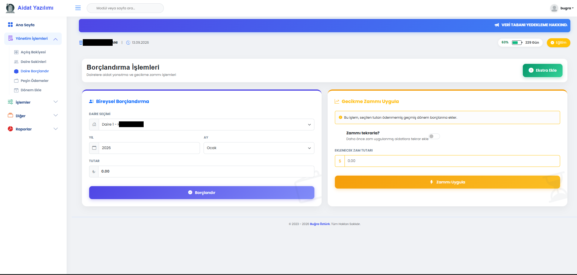Click the user avatar icon
577x275 pixels.
[x=554, y=8]
